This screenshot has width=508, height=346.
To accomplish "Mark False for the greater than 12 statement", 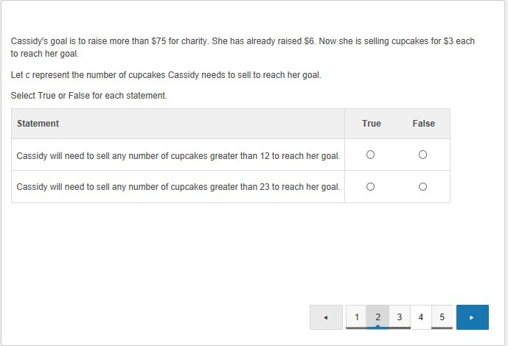I will [423, 155].
